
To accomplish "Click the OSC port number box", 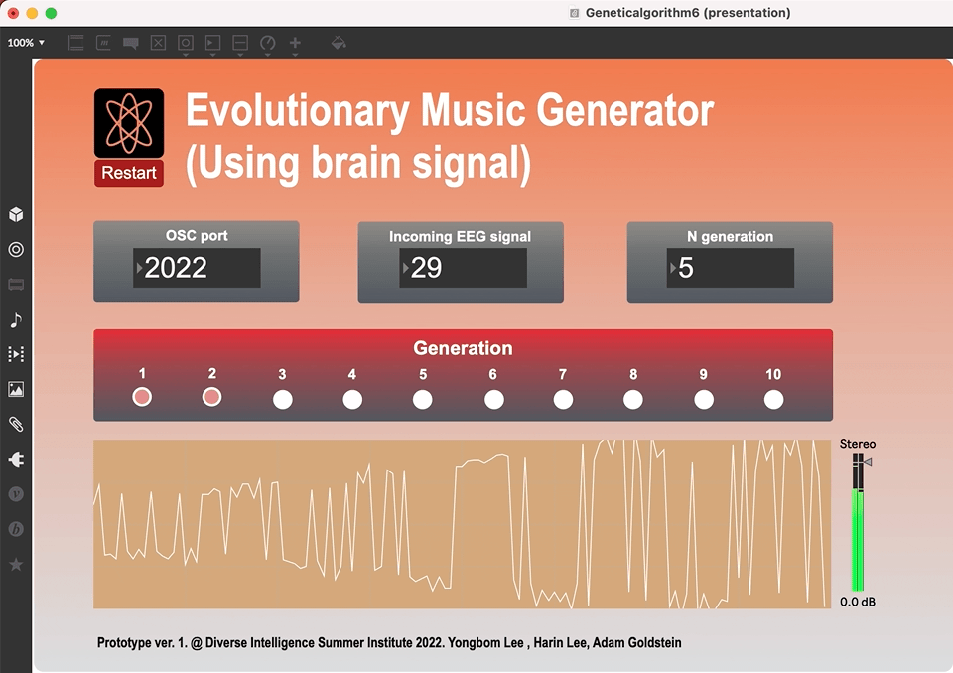I will point(198,268).
